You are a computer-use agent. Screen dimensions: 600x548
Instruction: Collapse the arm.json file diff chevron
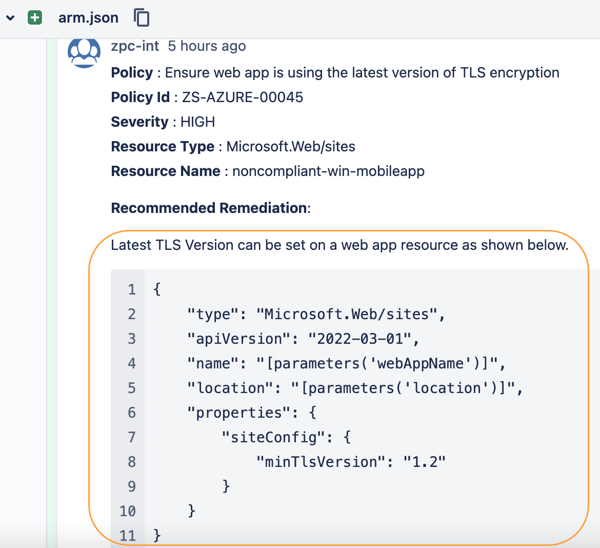pos(10,18)
